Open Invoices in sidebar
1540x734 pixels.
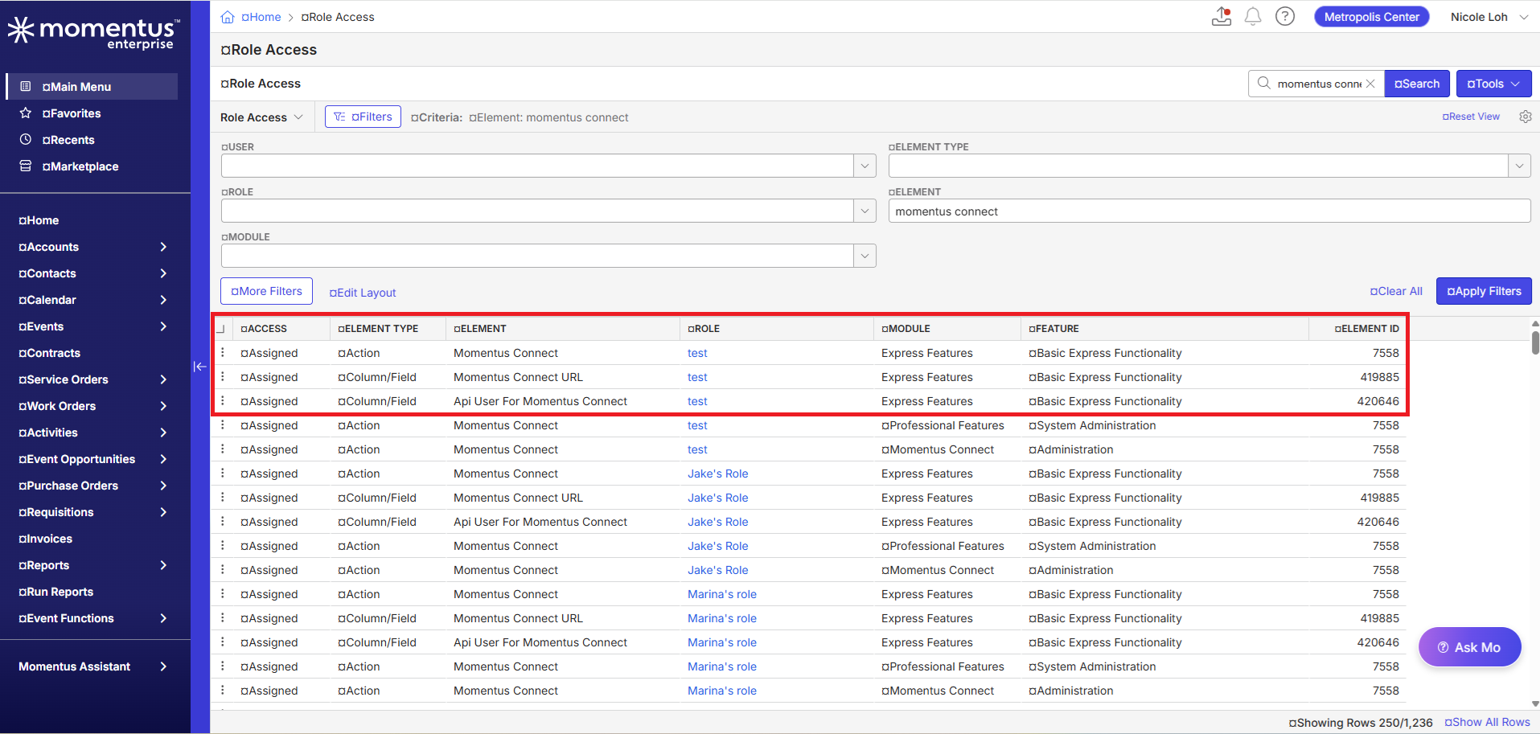coord(46,539)
